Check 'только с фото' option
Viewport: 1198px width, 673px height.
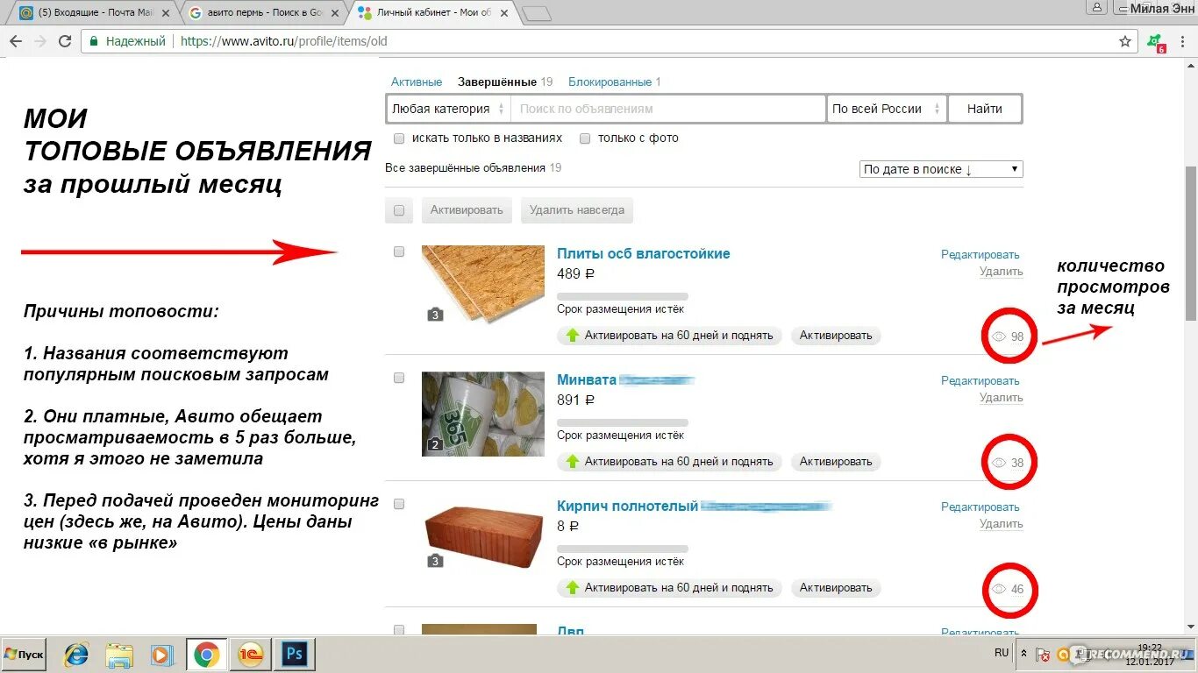(585, 138)
